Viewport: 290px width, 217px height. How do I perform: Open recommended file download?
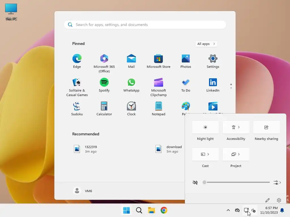[169, 149]
